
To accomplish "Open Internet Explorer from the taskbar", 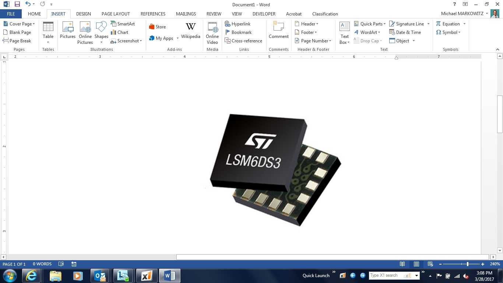I will [x=31, y=276].
